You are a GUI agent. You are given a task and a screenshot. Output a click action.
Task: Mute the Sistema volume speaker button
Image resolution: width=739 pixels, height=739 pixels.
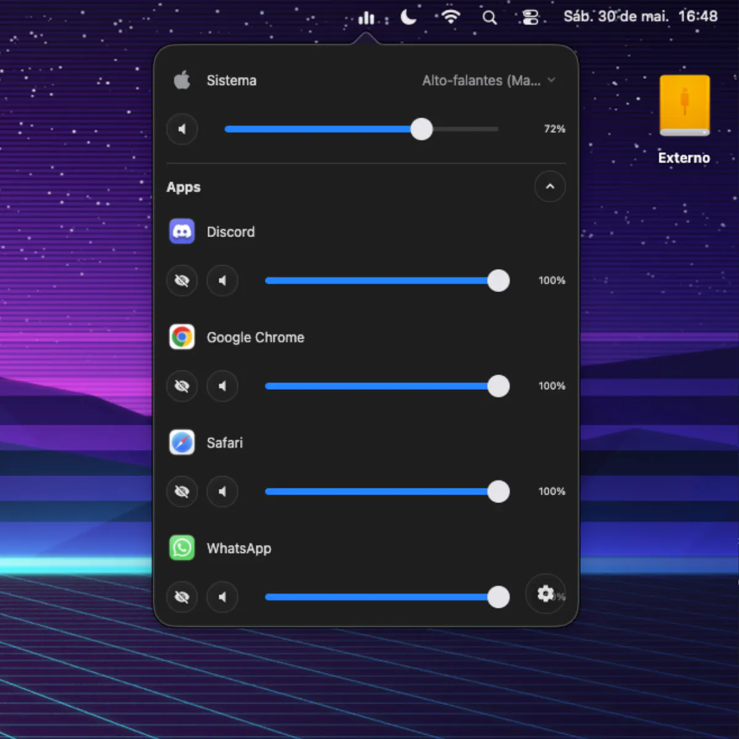(182, 129)
